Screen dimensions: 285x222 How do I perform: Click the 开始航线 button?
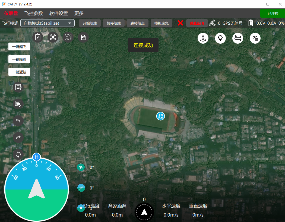tap(90, 23)
